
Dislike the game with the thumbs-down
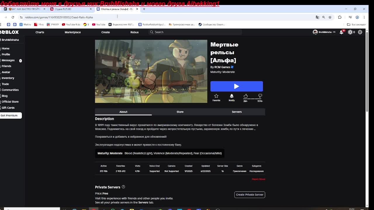(x=260, y=96)
